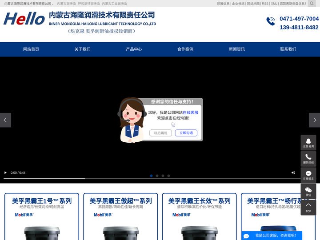The height and width of the screenshot is (240, 320).
Task: Mute the video with speaker icon
Action: (293, 172)
